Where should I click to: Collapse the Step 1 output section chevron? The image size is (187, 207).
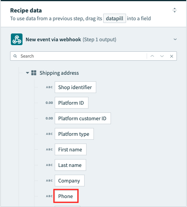point(175,39)
